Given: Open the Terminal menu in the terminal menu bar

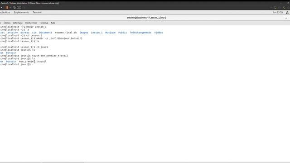Looking at the screenshot, I should [x=43, y=23].
